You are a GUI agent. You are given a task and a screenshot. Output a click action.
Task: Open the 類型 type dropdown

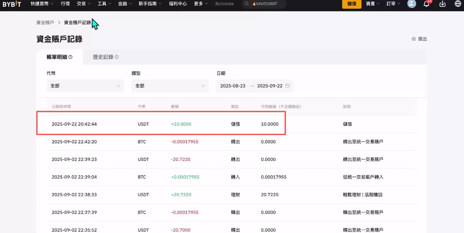click(170, 86)
